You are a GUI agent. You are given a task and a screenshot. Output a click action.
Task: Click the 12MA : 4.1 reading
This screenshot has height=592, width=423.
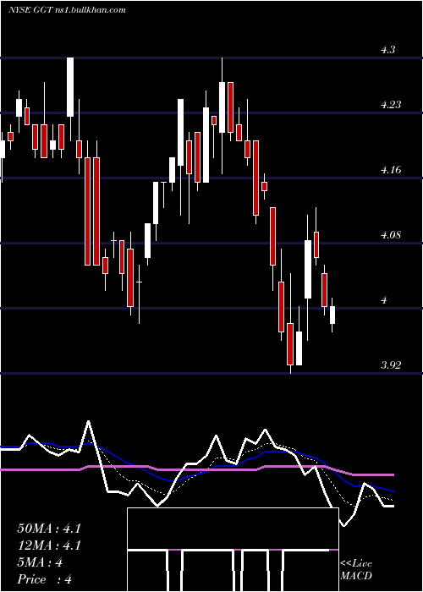(49, 545)
